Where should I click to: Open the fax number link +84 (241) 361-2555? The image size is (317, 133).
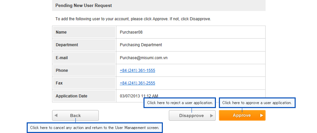click(137, 83)
